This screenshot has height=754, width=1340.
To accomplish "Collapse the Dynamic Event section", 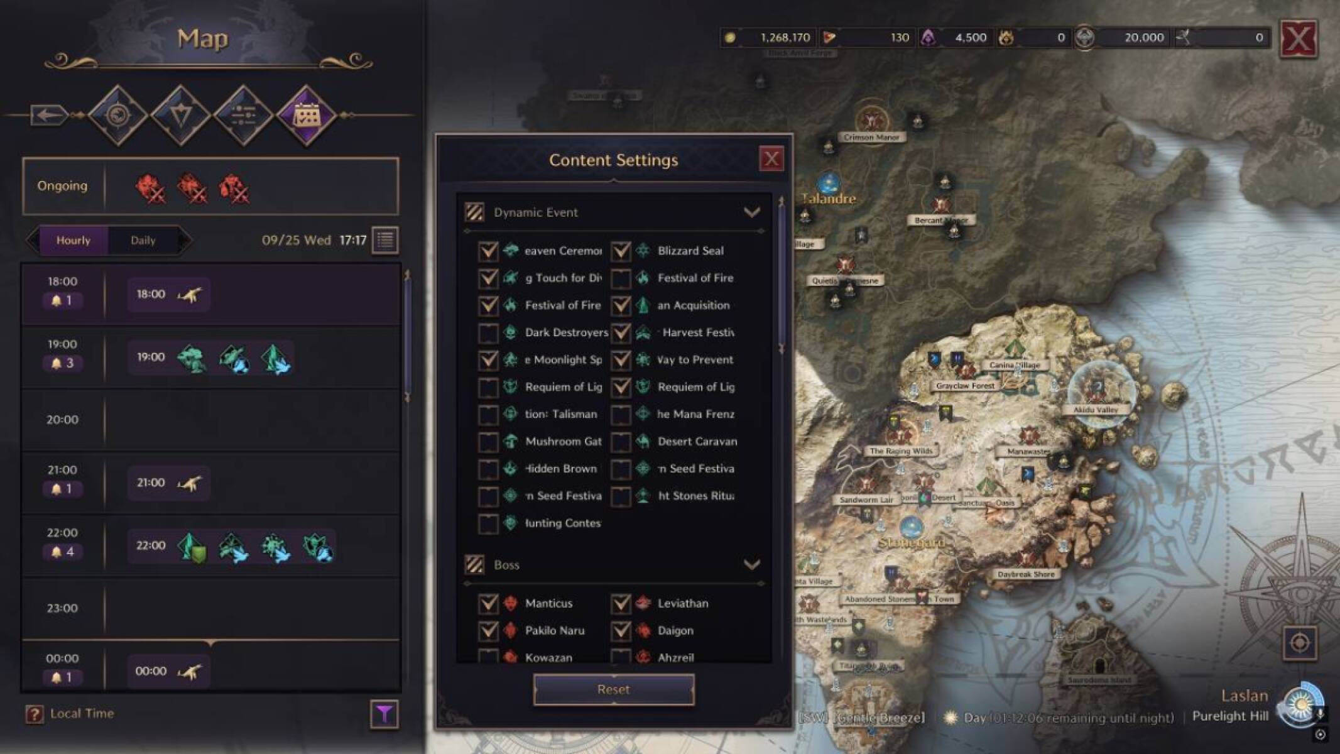I will [752, 212].
